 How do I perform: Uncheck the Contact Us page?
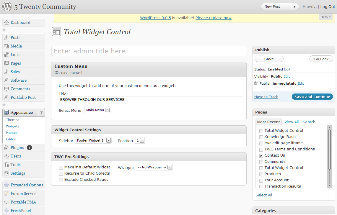click(x=261, y=155)
